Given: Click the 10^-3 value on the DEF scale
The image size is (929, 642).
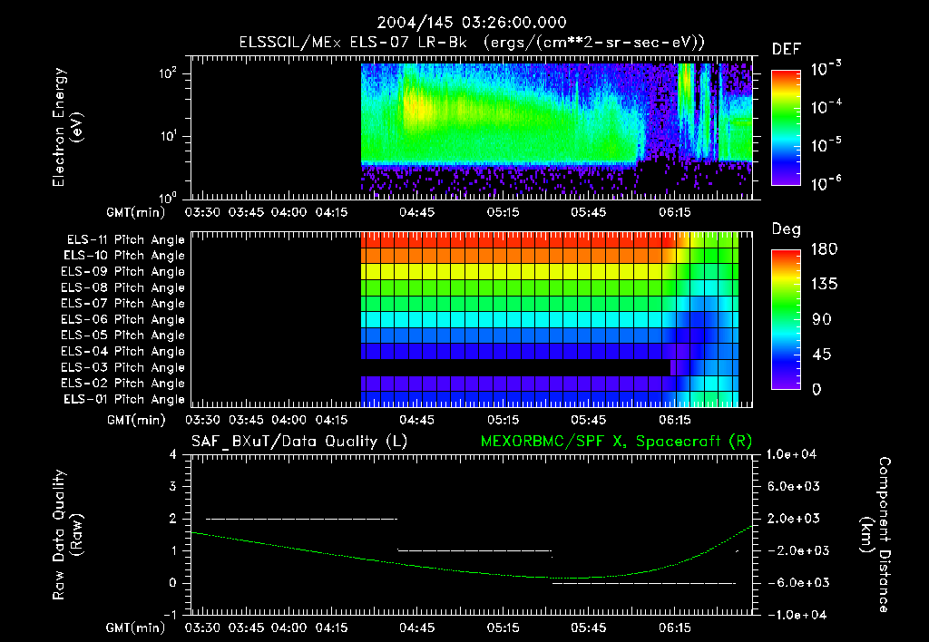Looking at the screenshot, I should (826, 69).
